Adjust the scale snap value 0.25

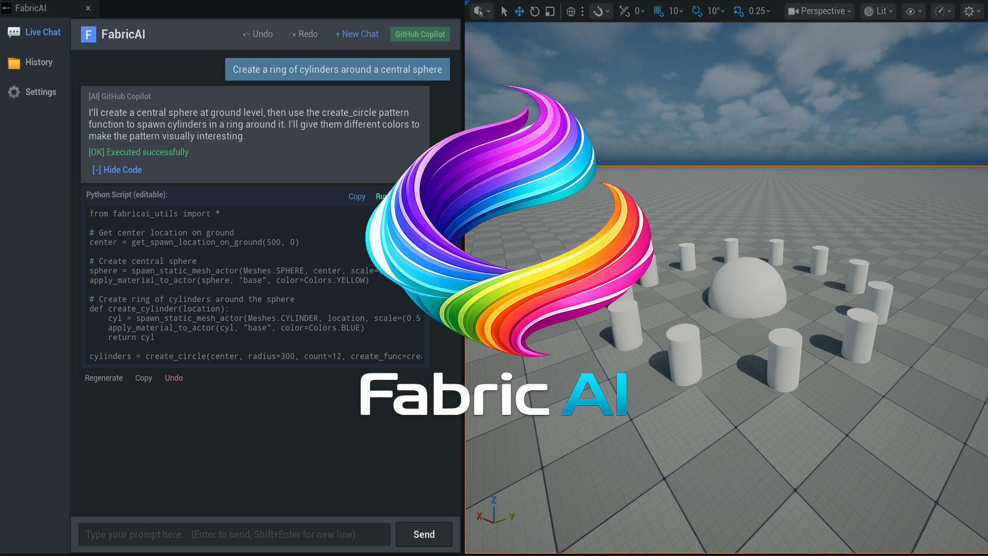pos(752,11)
